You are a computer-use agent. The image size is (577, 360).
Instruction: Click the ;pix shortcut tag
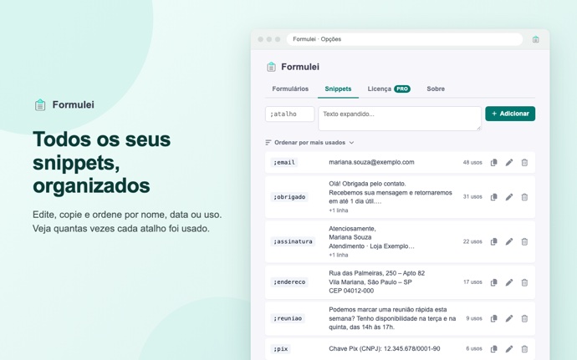coord(280,348)
